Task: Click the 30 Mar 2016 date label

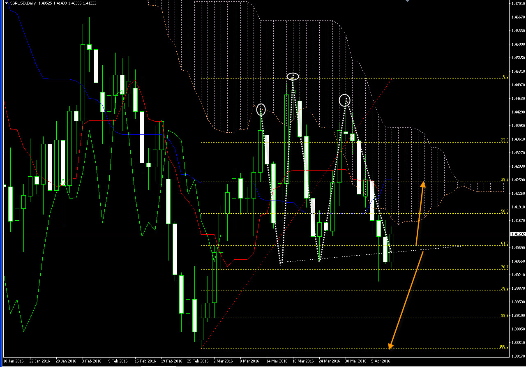Action: click(355, 361)
